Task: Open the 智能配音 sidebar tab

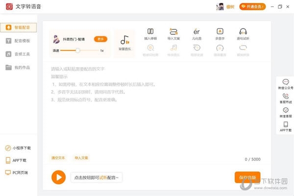Action: (19, 27)
